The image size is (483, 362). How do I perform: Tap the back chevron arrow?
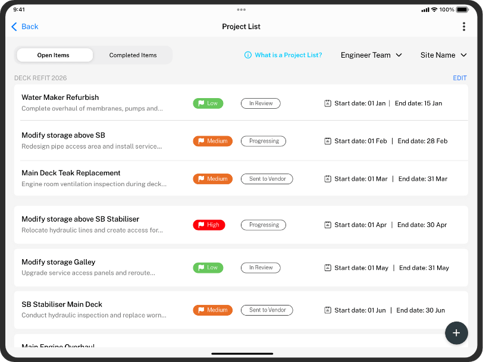tap(14, 27)
